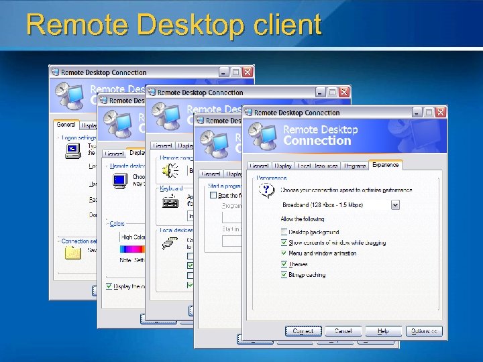Click the Allow the following label
The height and width of the screenshot is (362, 483).
pyautogui.click(x=303, y=219)
